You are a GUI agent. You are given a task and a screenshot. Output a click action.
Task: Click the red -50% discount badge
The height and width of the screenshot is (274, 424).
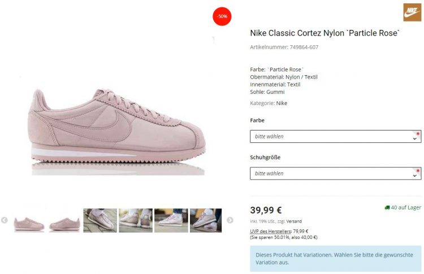click(x=222, y=16)
